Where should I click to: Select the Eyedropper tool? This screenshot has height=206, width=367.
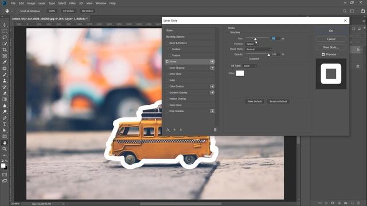pos(5,62)
